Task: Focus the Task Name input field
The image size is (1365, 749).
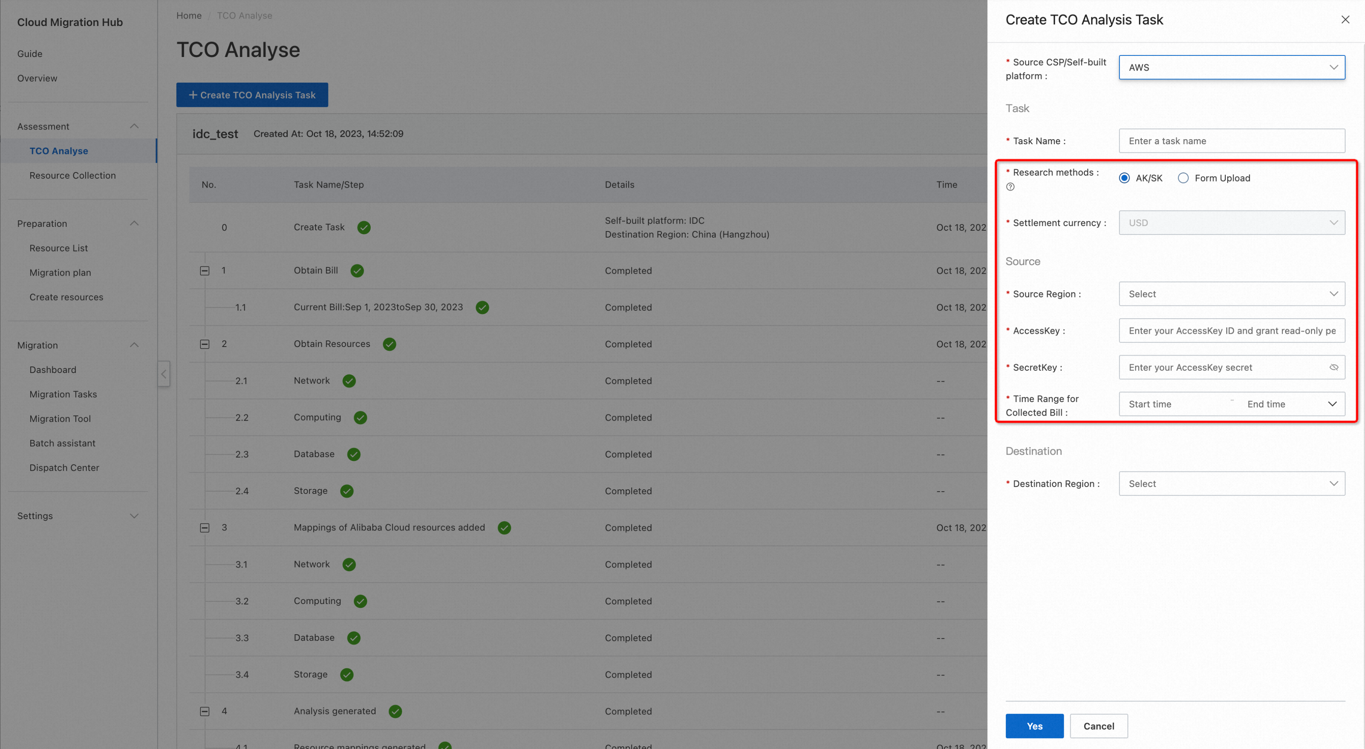Action: (1232, 141)
